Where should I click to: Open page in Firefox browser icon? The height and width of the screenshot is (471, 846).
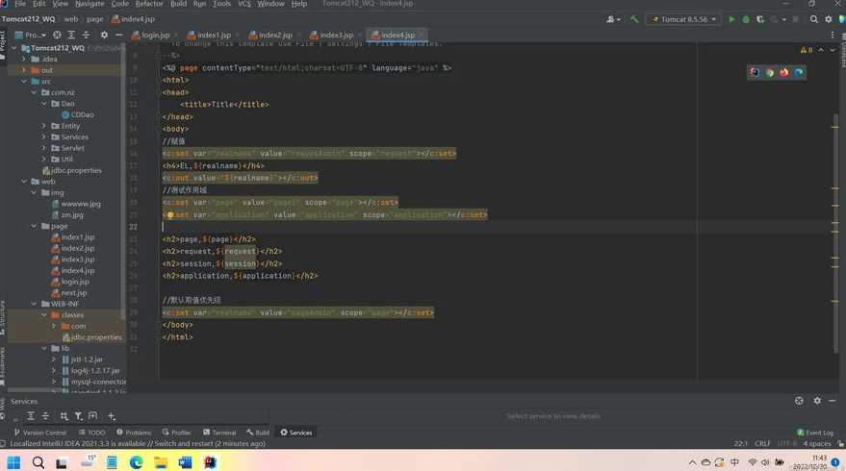coord(783,72)
